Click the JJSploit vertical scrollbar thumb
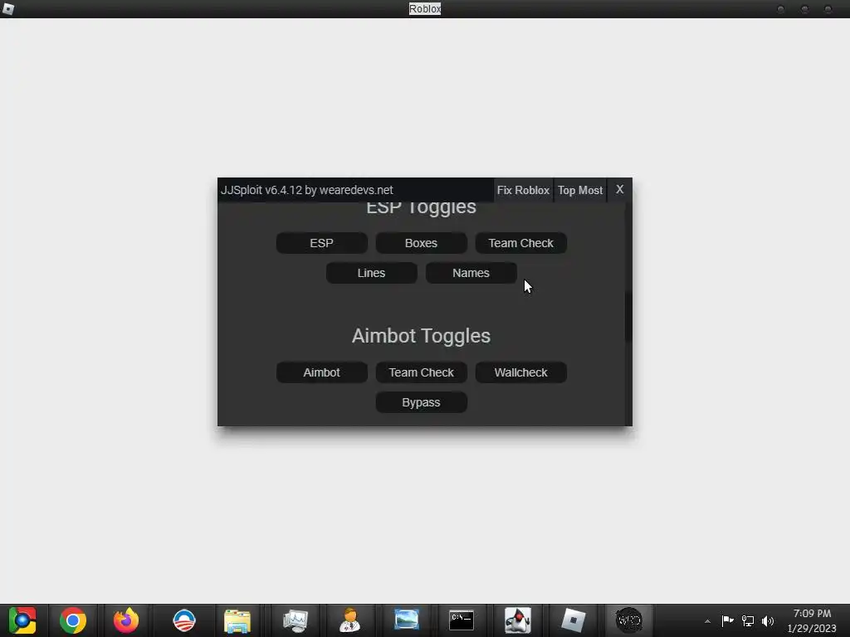The height and width of the screenshot is (637, 850). pyautogui.click(x=628, y=317)
